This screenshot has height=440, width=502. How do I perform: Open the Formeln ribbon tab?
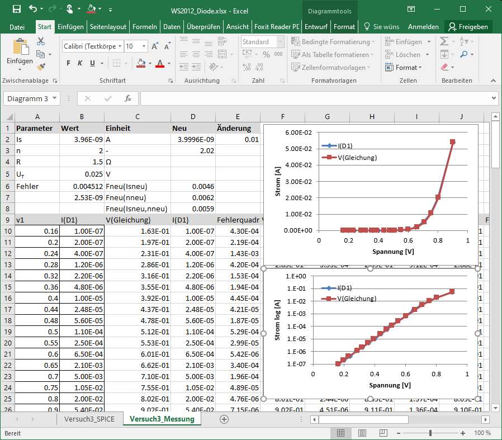pyautogui.click(x=145, y=26)
